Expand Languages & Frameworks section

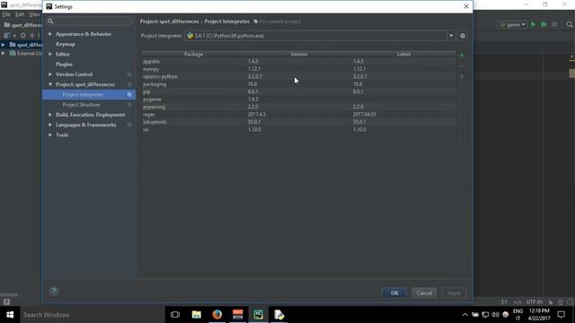pyautogui.click(x=50, y=125)
